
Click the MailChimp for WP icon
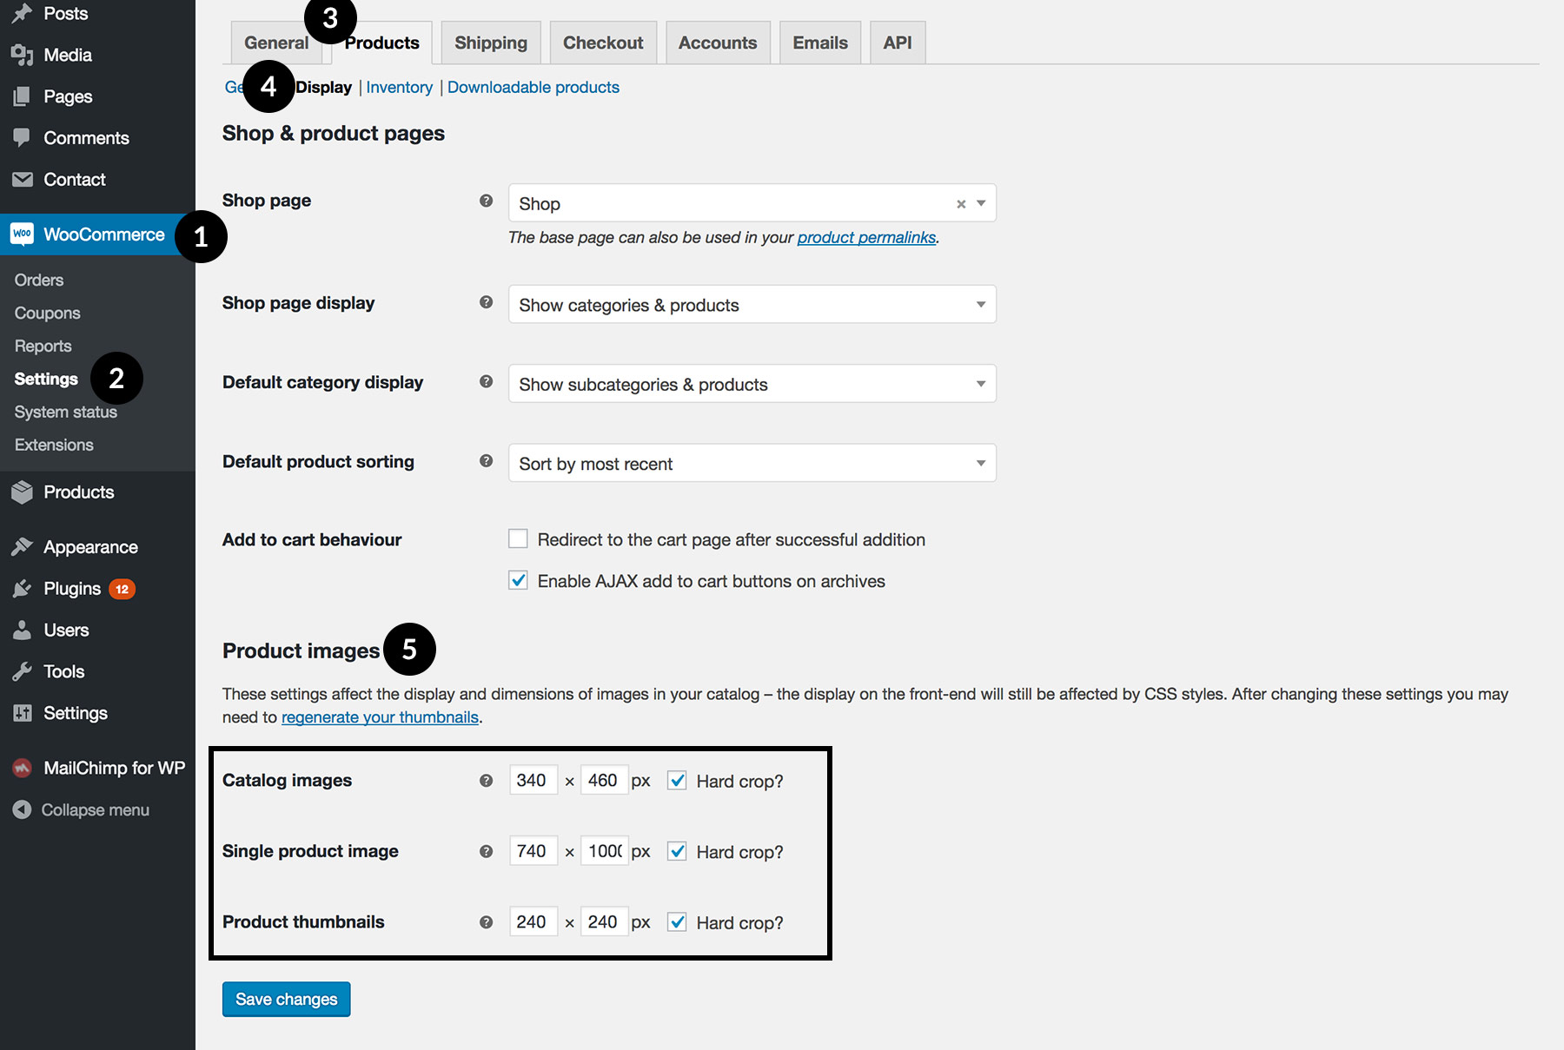[x=22, y=768]
